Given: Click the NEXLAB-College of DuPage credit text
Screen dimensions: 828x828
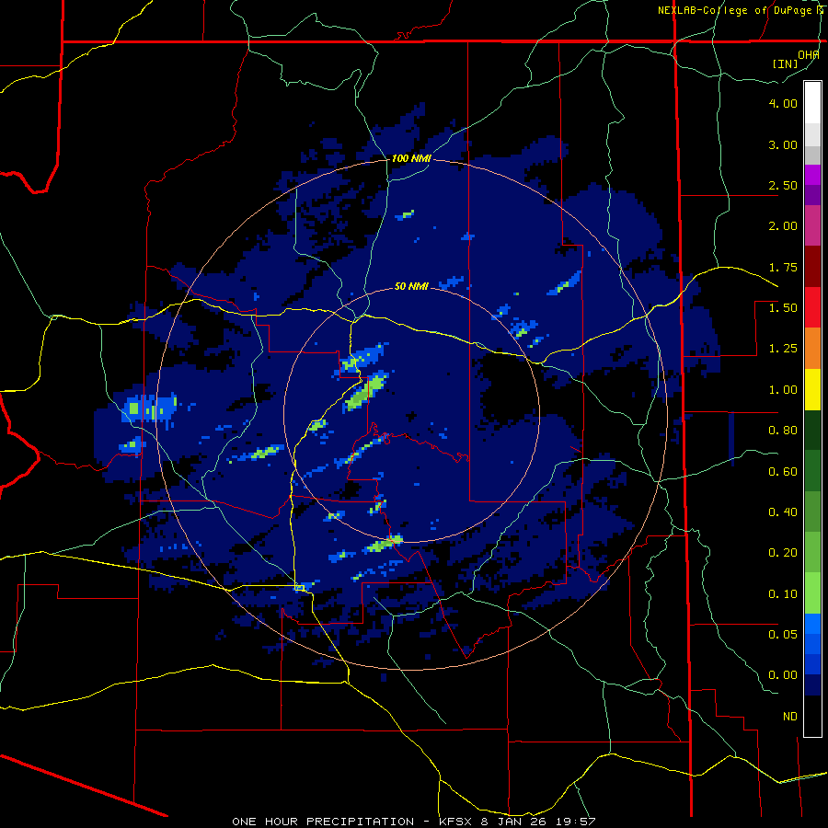Looking at the screenshot, I should pyautogui.click(x=735, y=10).
